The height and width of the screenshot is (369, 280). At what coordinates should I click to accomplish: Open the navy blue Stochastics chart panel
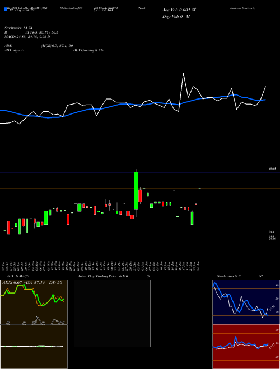[x=246, y=302]
